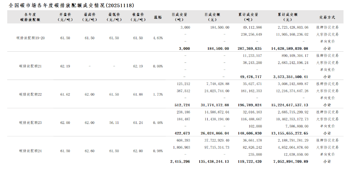Select the 碳排放配额21 row label
Viewport: 345px width, 169px height.
tap(31, 66)
